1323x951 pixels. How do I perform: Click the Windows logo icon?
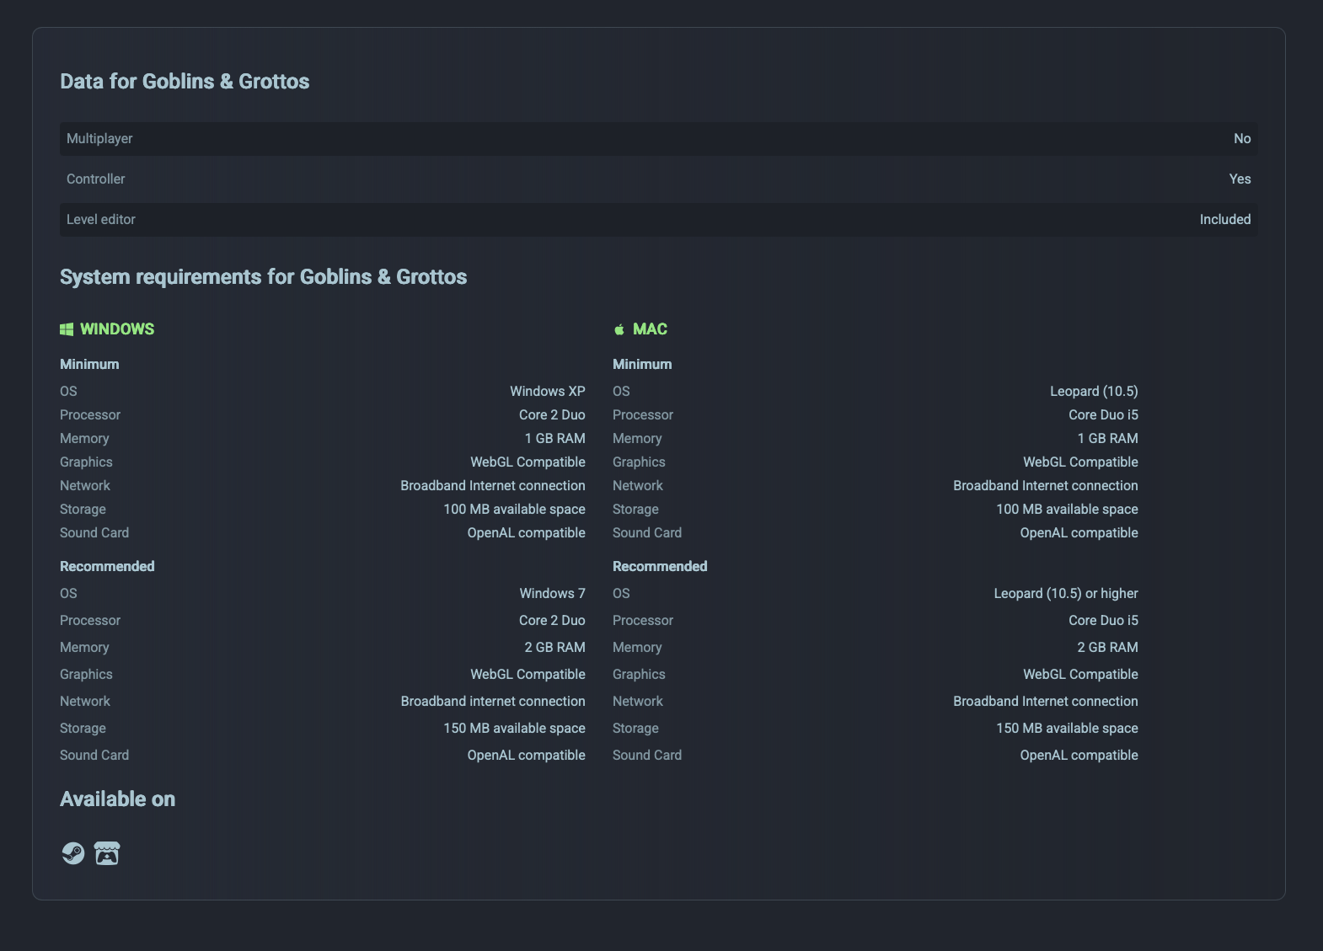pos(67,329)
